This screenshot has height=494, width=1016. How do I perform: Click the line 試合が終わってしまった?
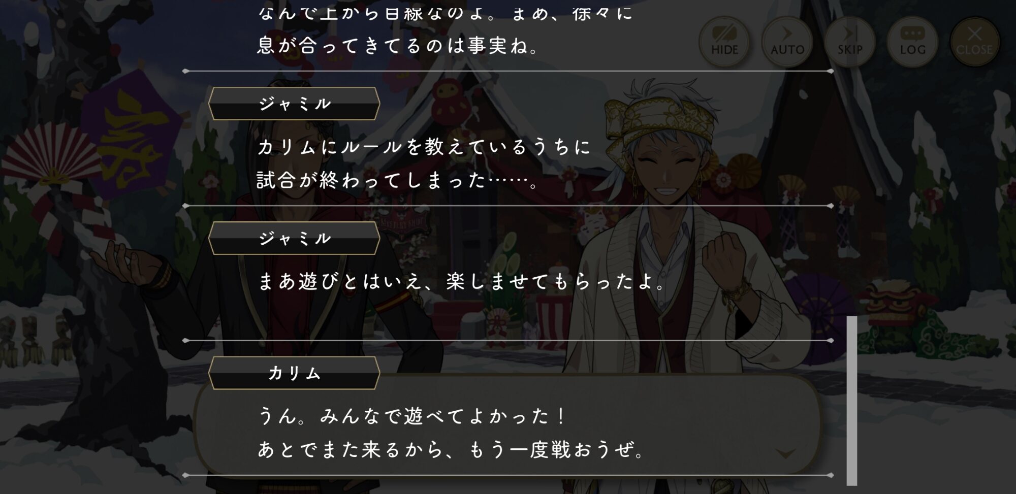397,180
